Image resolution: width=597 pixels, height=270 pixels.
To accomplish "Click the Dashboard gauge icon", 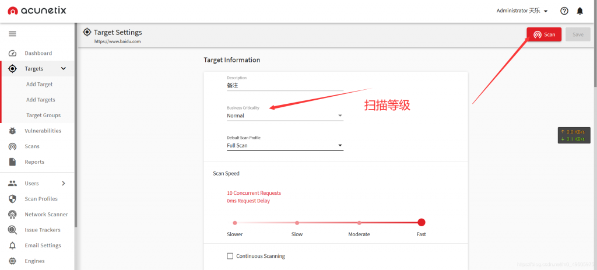I will point(13,53).
